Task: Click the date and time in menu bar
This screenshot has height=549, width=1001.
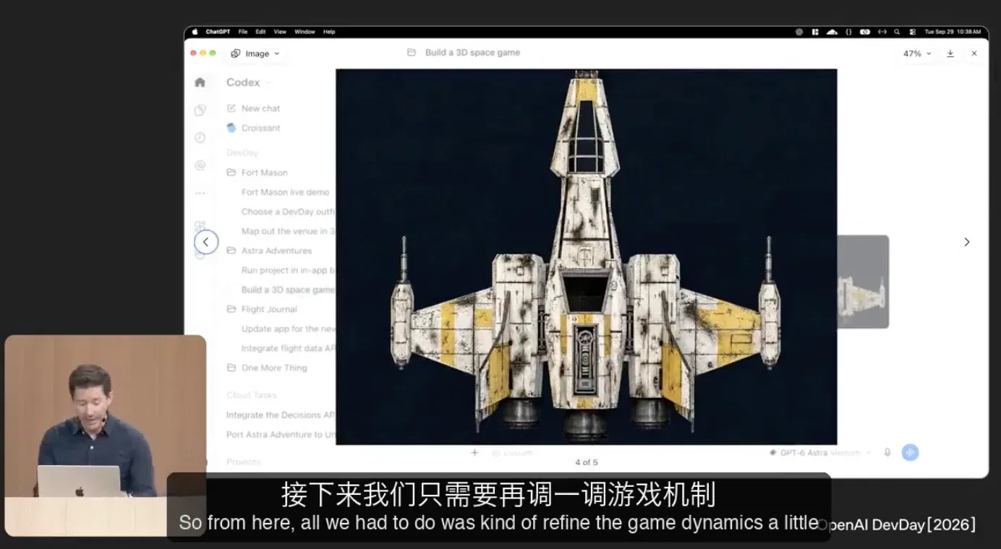Action: [x=953, y=32]
